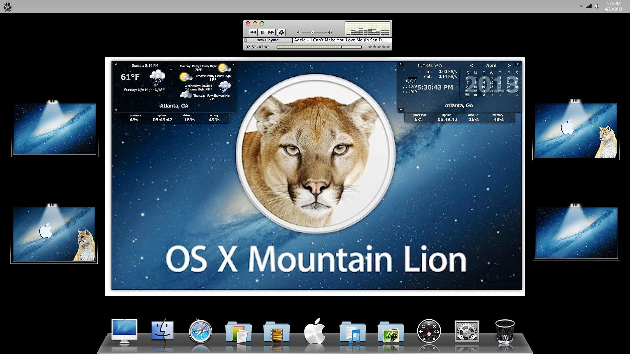Screen dimensions: 630x354
Task: Click the Sunset: 8:19 PM text
Action: (x=145, y=66)
